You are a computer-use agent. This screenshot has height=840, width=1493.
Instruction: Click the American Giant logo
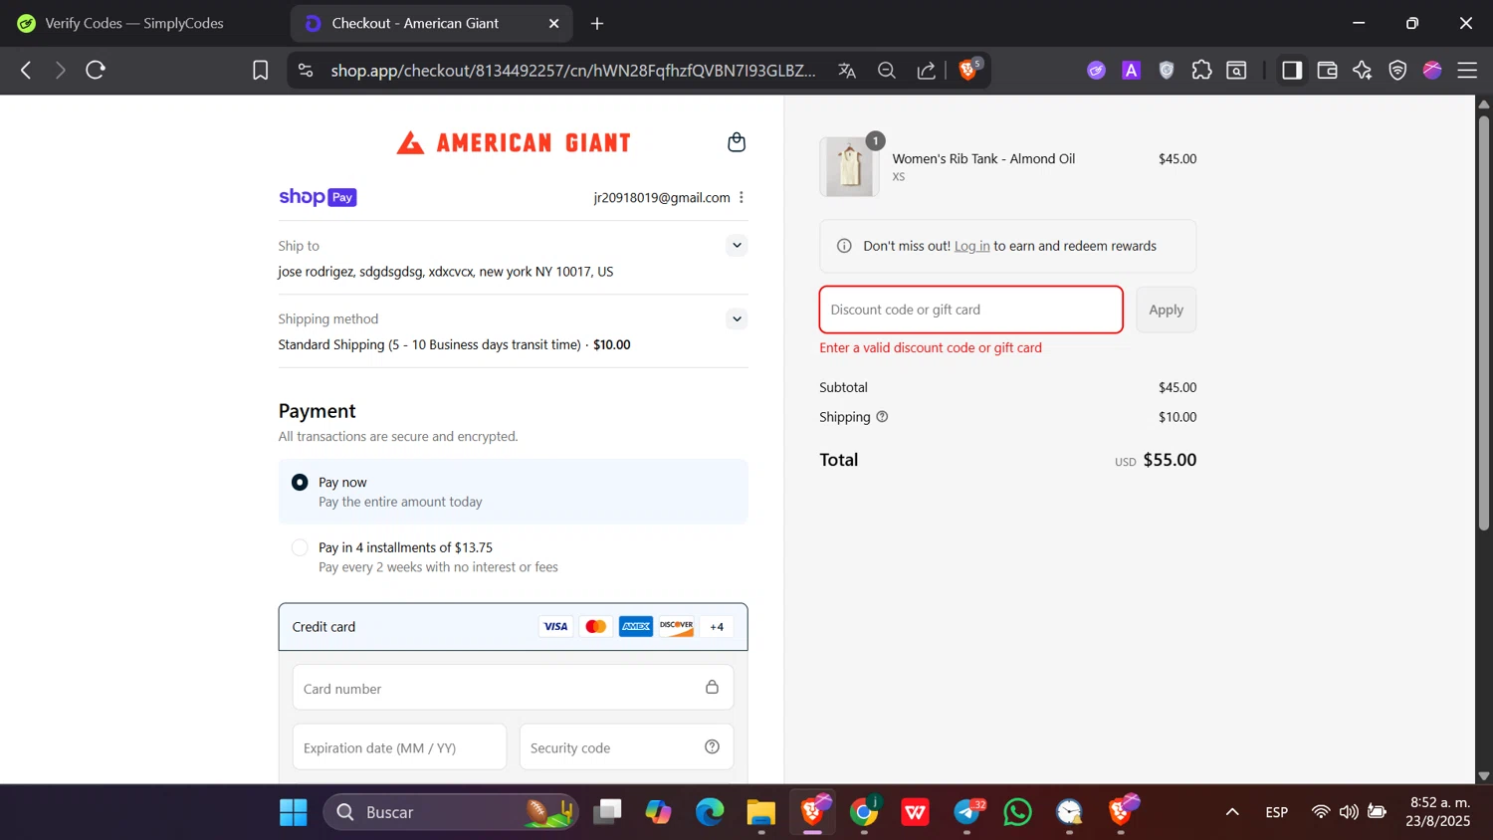click(x=514, y=143)
